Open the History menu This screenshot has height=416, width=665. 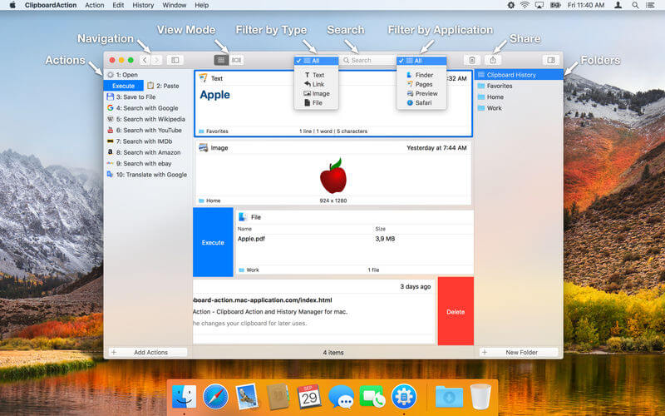coord(143,5)
